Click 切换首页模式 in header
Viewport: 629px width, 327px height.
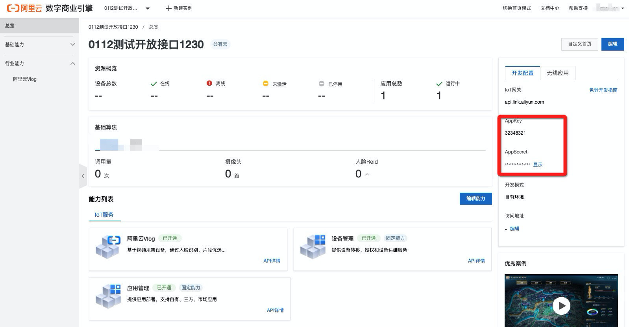coord(516,8)
